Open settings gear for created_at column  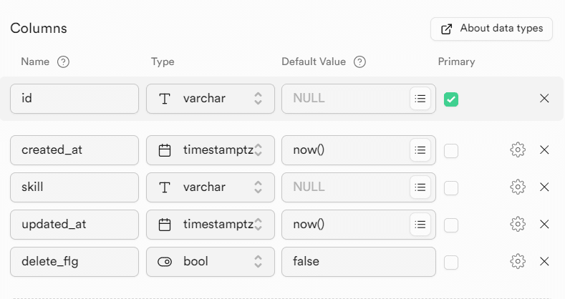[518, 149]
